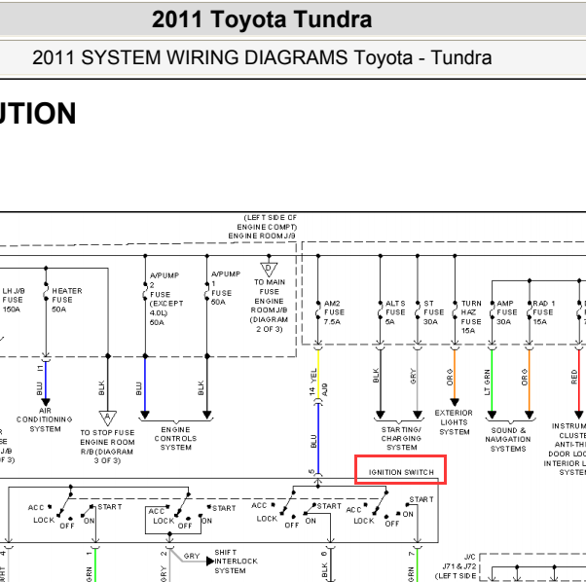Click the 'RAD 1 FUSE 15A' label

pos(543,312)
